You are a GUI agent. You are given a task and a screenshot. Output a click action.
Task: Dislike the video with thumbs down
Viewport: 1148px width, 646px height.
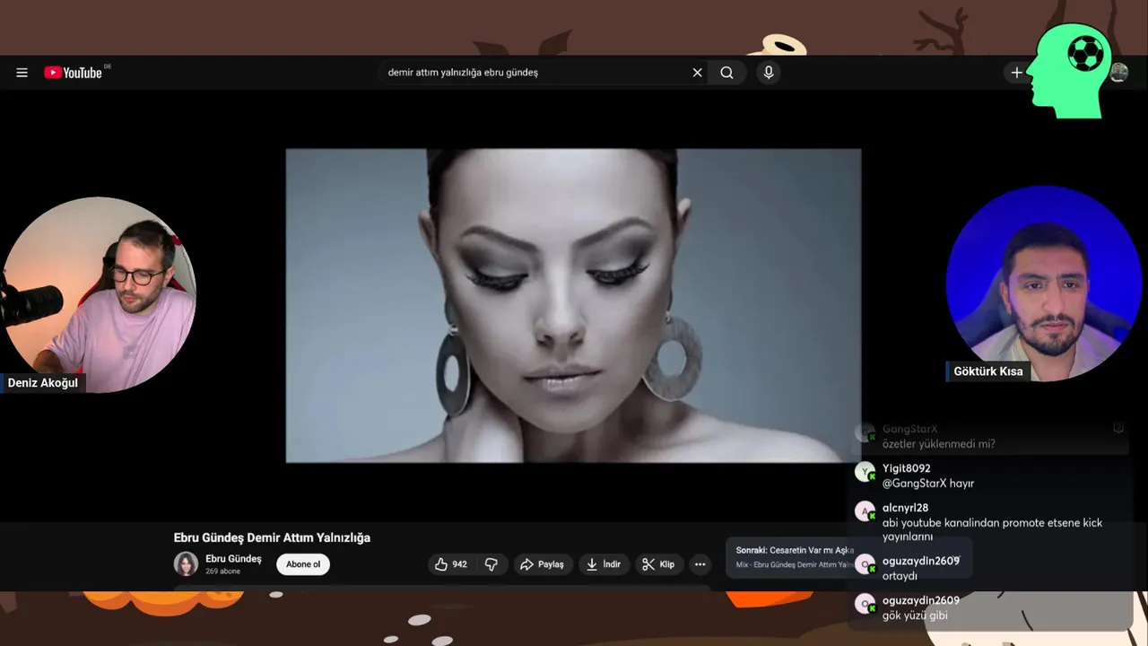tap(491, 564)
